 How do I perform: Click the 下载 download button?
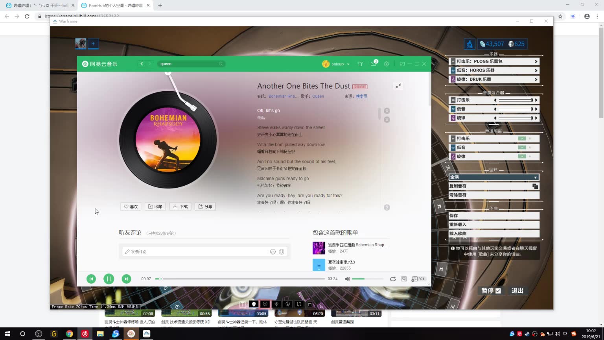(180, 207)
